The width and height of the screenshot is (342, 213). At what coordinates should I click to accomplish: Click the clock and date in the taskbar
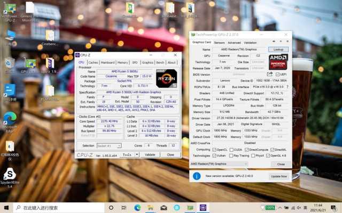pos(317,208)
